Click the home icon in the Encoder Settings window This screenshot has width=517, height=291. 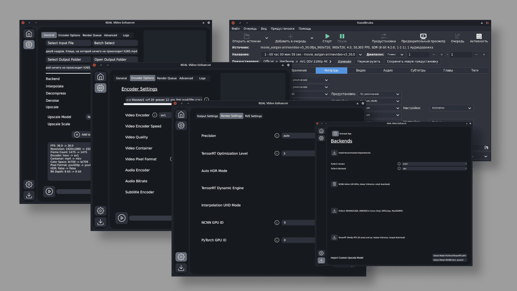coord(100,77)
